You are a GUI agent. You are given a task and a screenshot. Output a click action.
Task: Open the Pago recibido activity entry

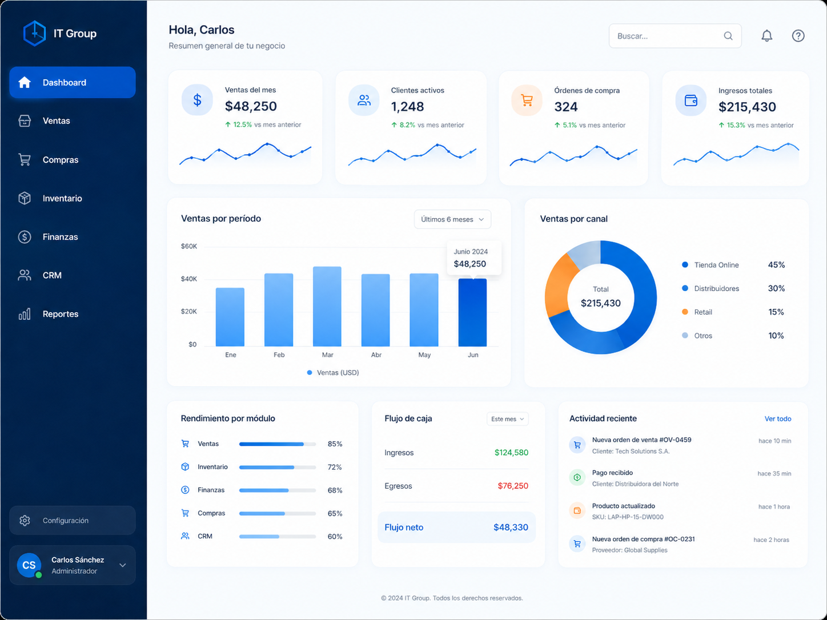[680, 478]
